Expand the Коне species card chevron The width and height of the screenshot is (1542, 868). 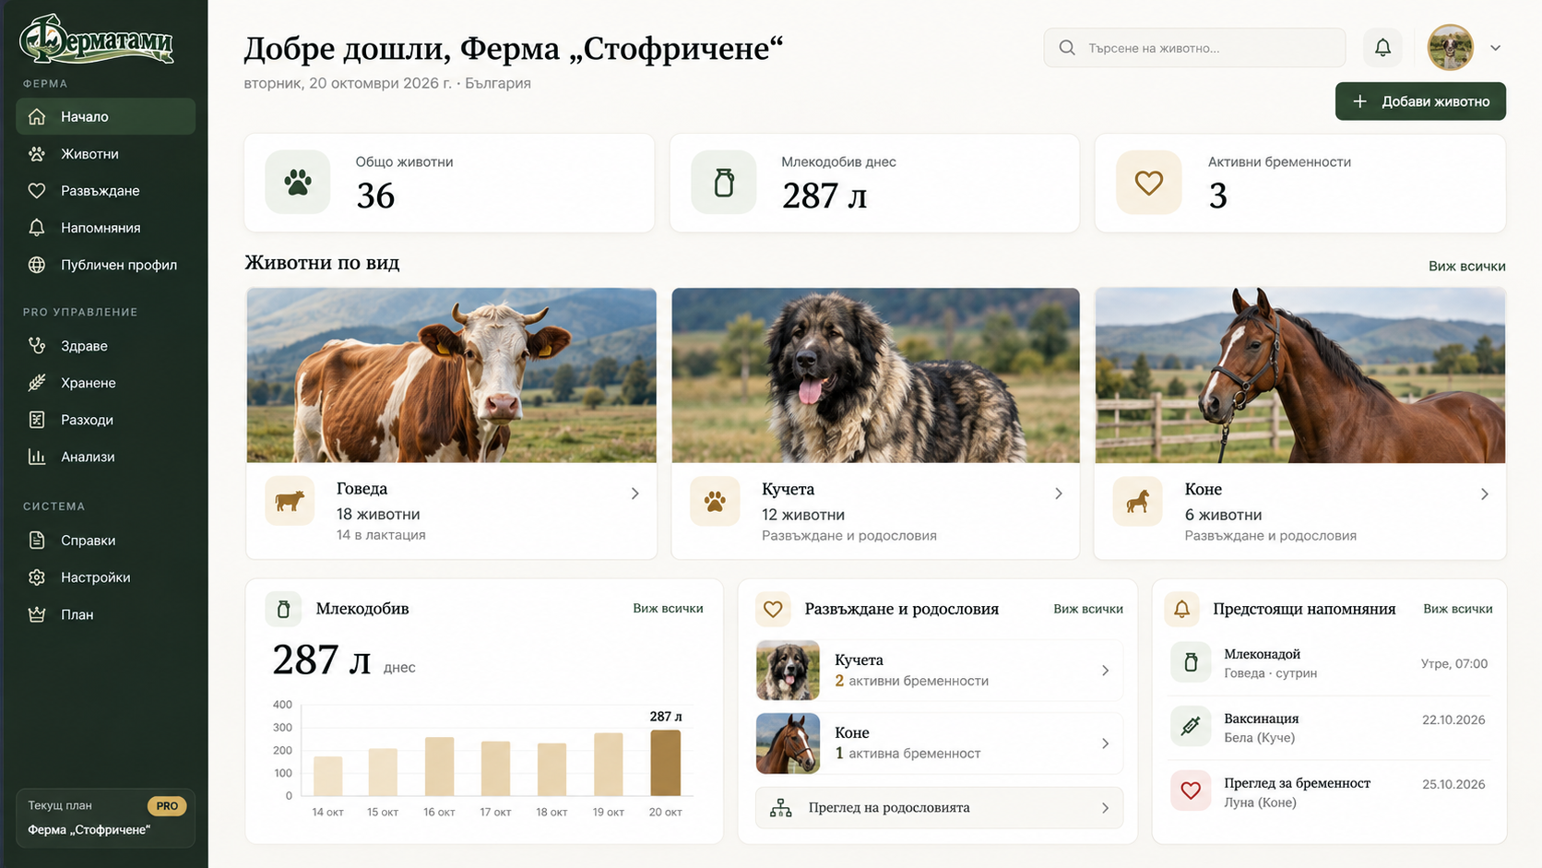(1484, 493)
